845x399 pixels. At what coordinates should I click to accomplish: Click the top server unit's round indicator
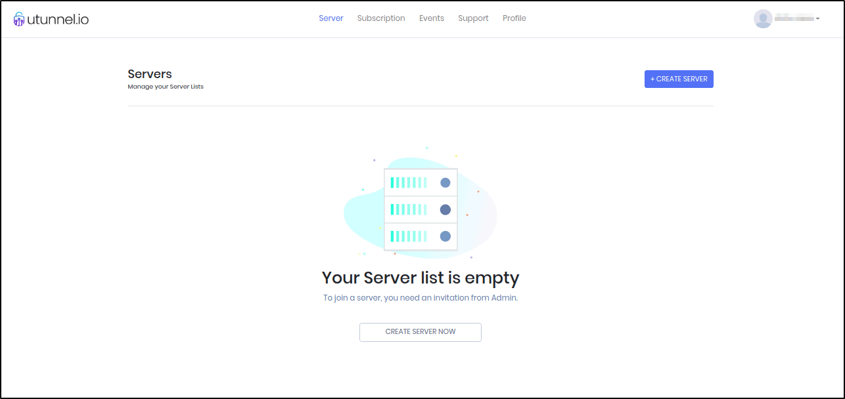tap(445, 183)
